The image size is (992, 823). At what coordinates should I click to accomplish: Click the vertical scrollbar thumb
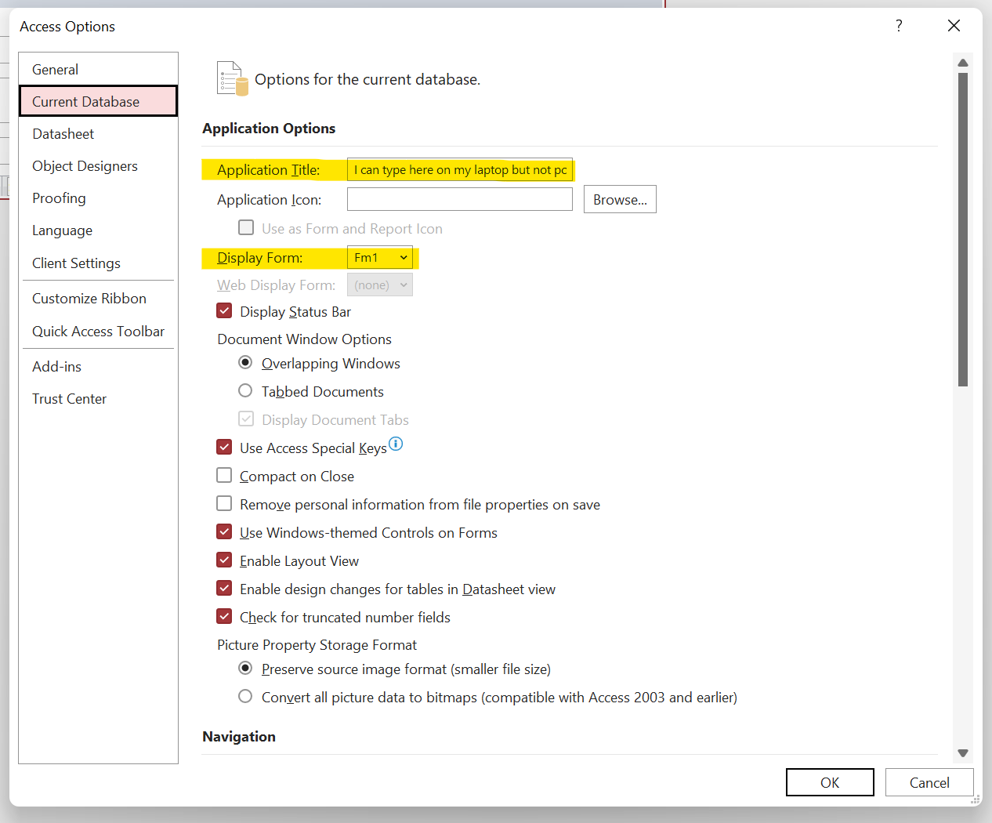[x=963, y=230]
